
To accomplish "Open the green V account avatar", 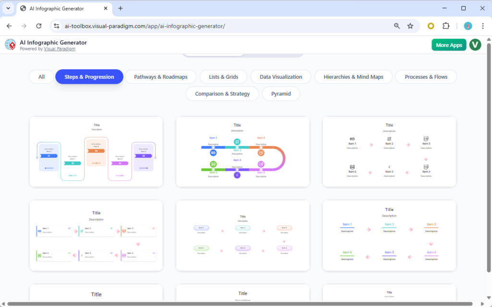I will point(475,45).
